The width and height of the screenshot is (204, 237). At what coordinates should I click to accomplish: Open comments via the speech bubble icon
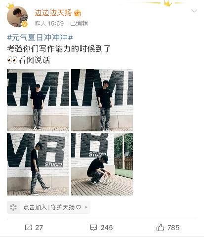click(93, 228)
